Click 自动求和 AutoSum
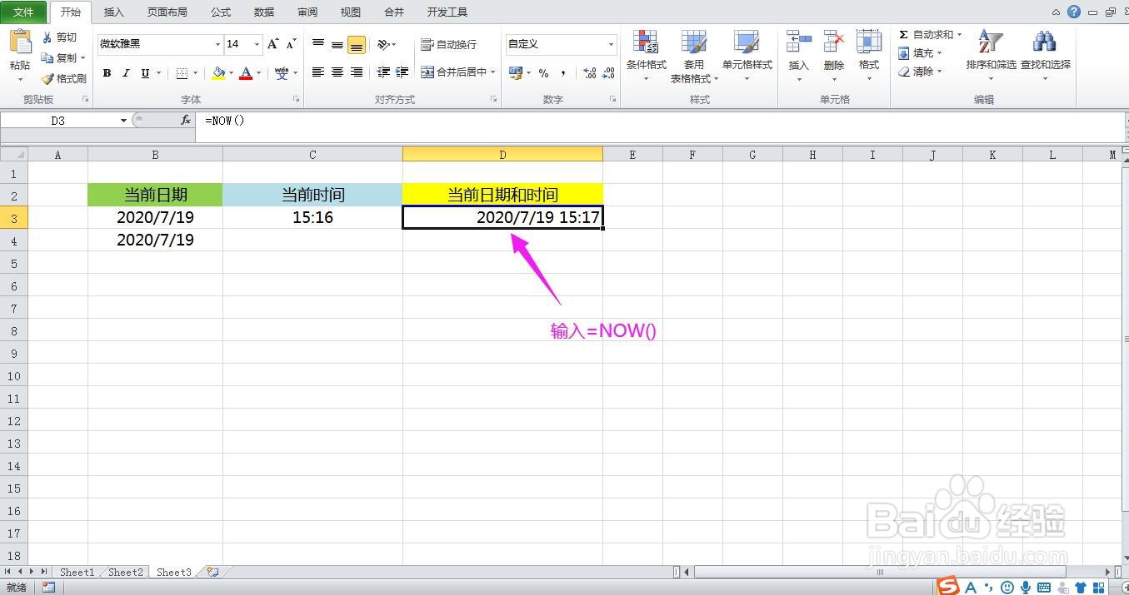The width and height of the screenshot is (1129, 595). 930,35
